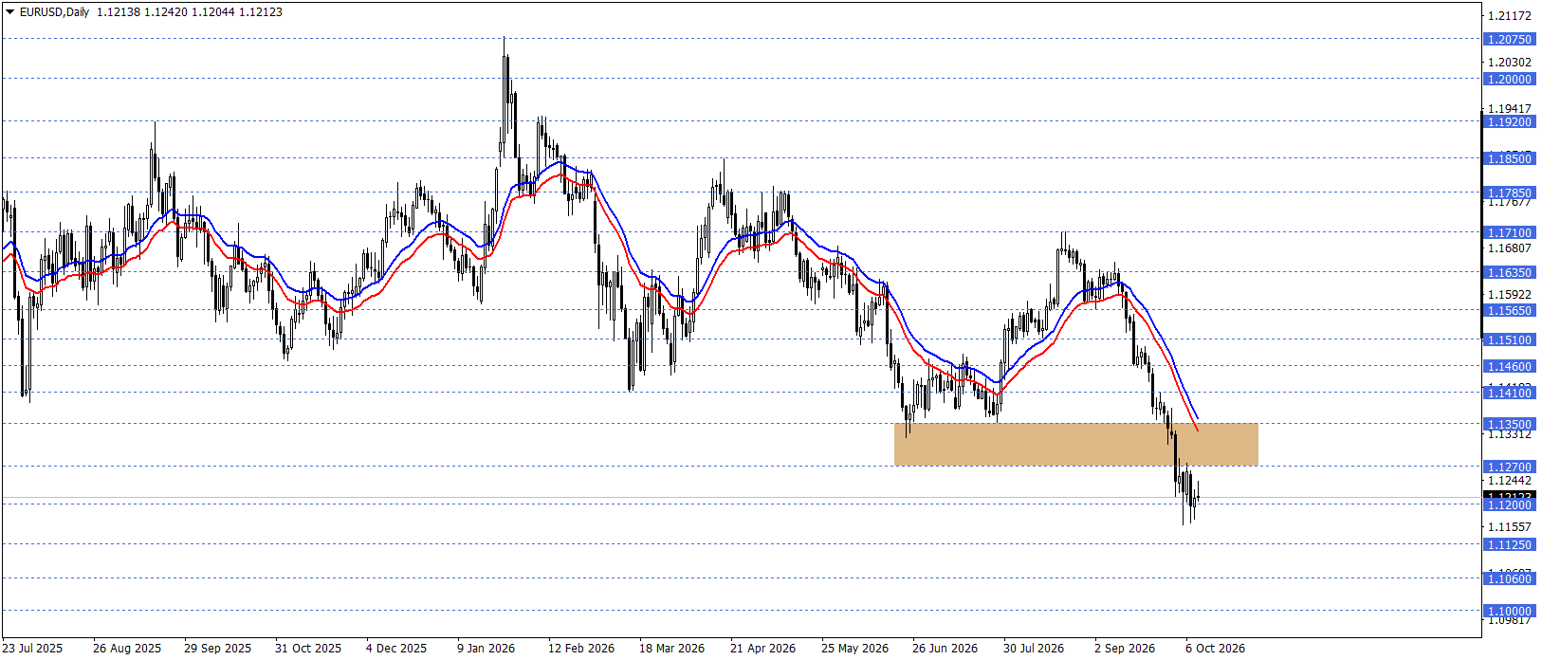Click the 1.20000 horizontal level label
This screenshot has width=1542, height=660.
[1510, 80]
